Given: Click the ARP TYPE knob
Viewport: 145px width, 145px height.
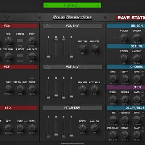Looking at the screenshot, I should click(x=83, y=48).
